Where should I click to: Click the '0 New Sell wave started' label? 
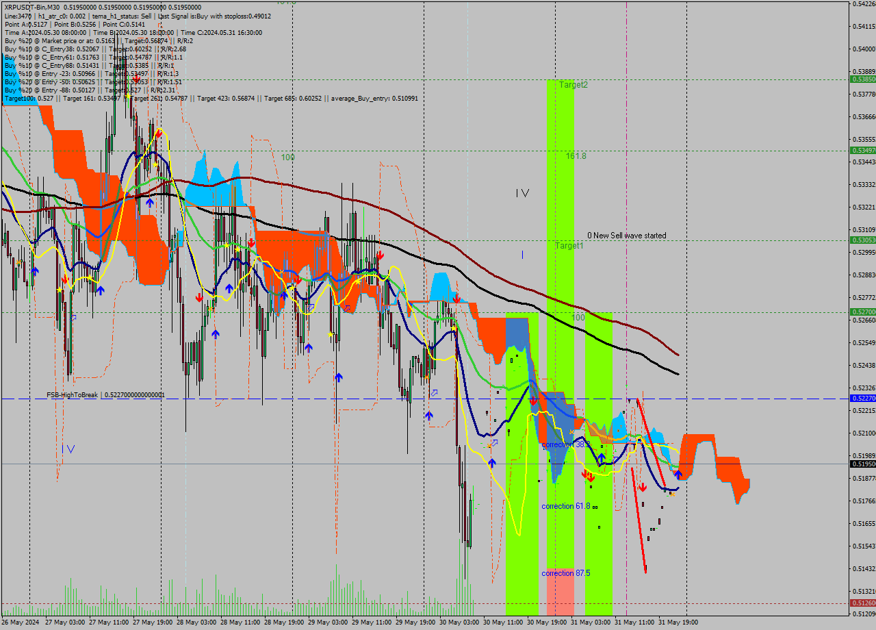[627, 236]
